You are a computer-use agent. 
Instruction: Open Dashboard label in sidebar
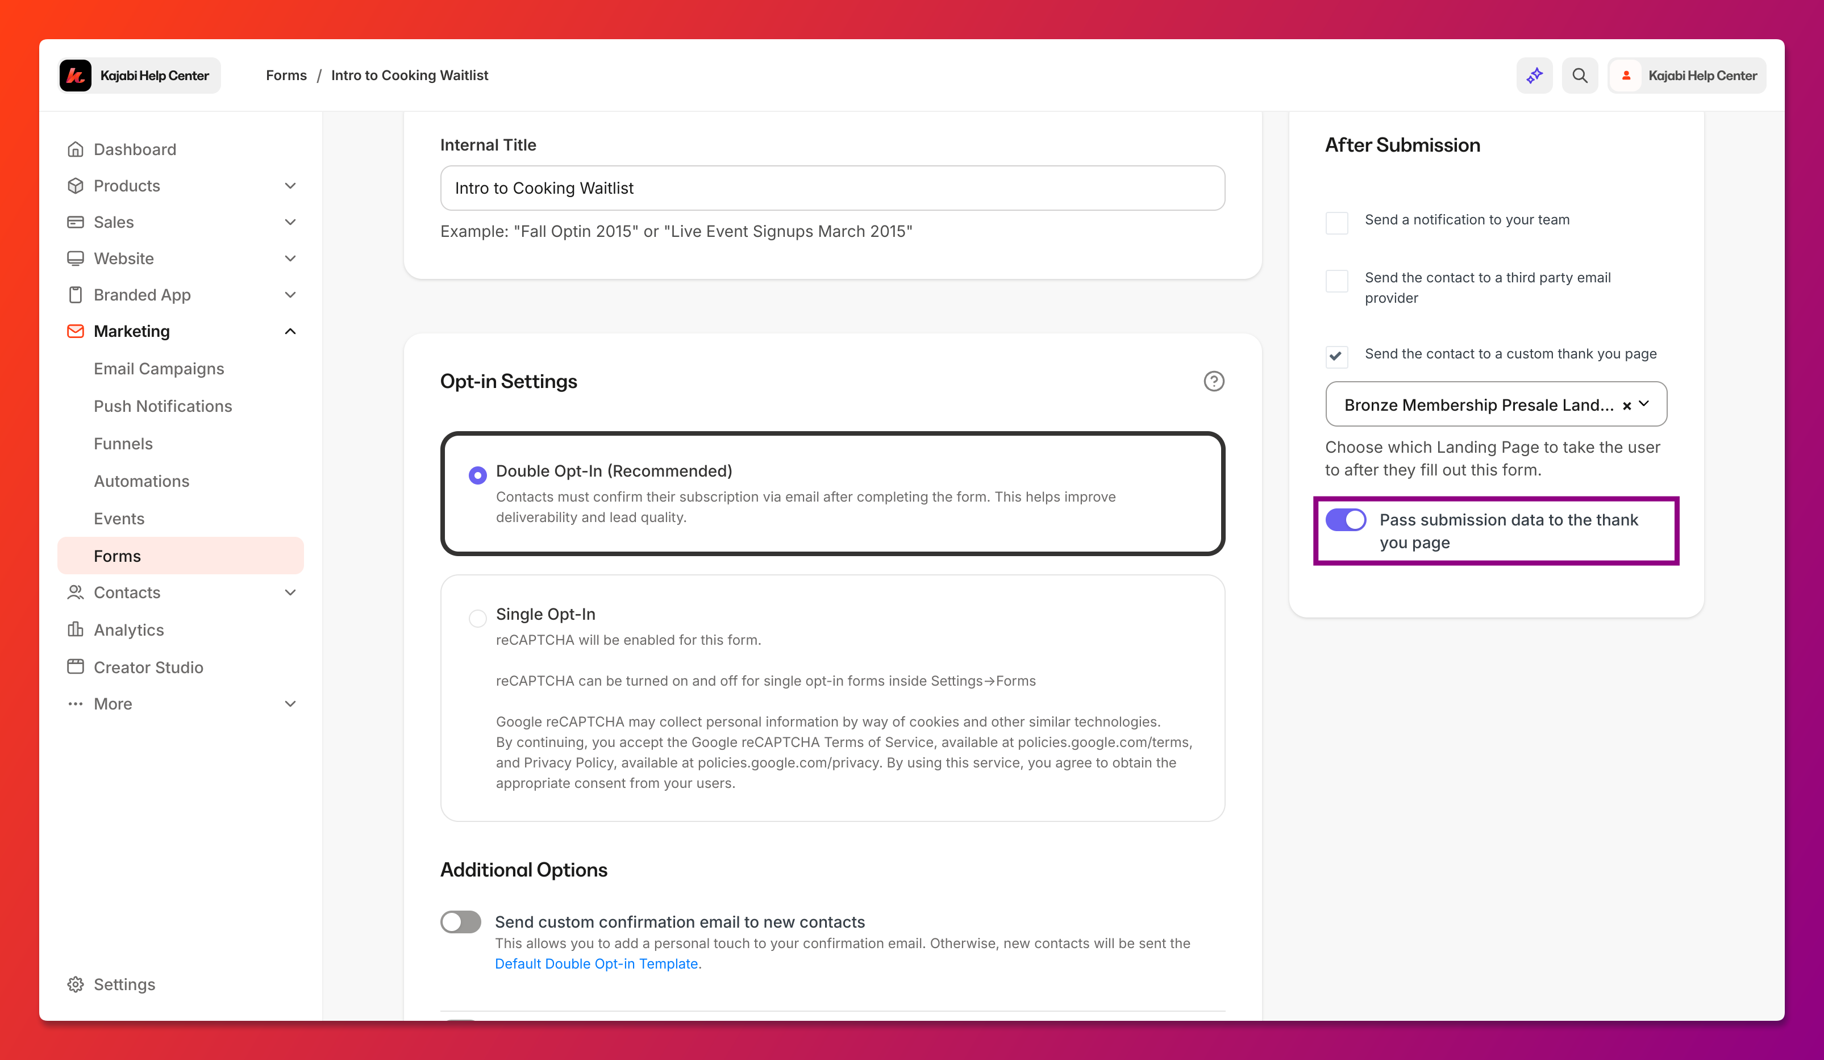[x=135, y=149]
